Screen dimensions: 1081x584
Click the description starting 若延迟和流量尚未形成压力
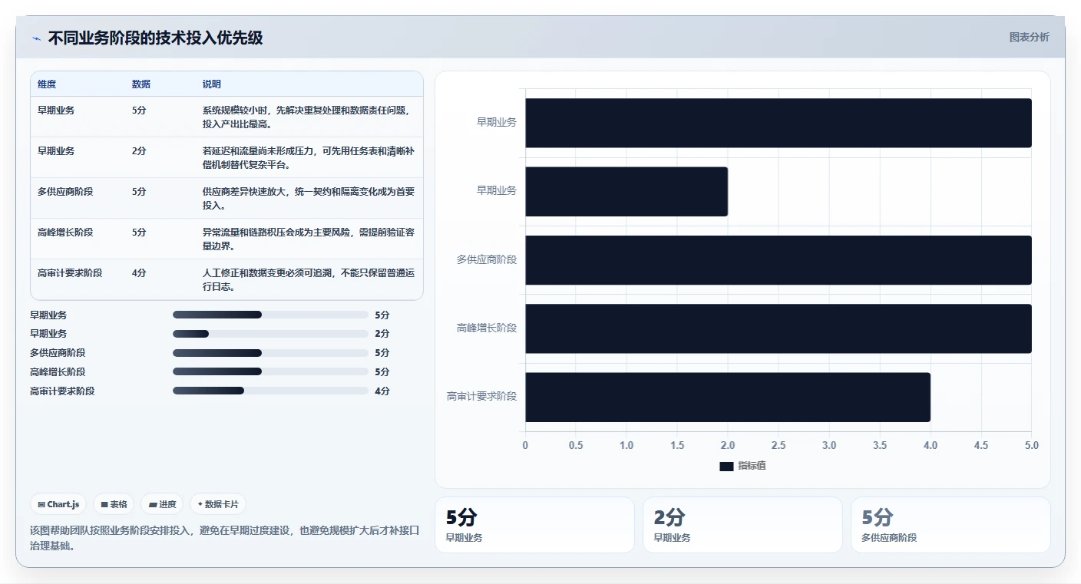(x=308, y=157)
